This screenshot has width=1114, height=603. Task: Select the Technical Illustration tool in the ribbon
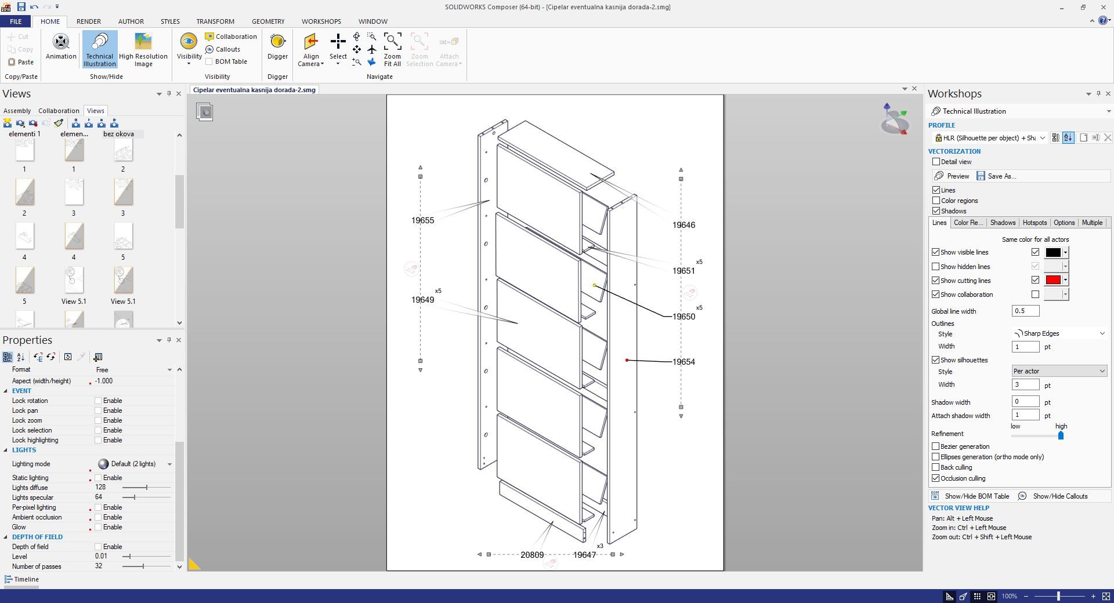(99, 49)
